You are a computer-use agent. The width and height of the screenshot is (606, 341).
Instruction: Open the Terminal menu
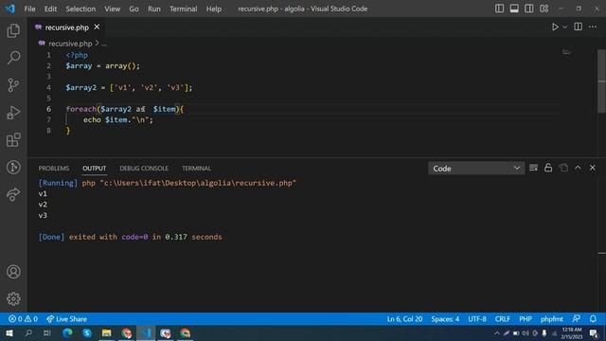pyautogui.click(x=183, y=9)
